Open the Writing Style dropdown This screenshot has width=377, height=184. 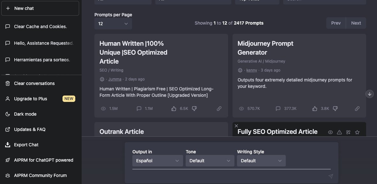261,161
